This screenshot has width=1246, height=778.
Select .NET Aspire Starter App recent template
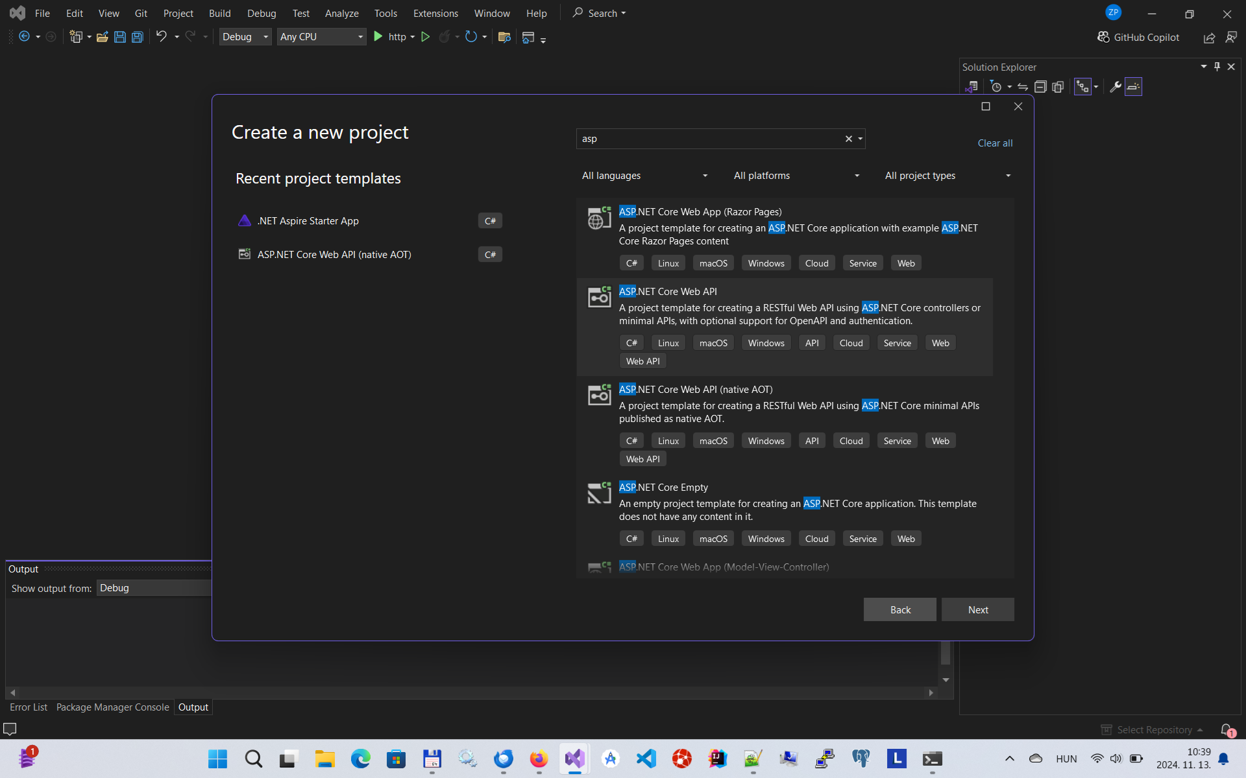point(370,221)
